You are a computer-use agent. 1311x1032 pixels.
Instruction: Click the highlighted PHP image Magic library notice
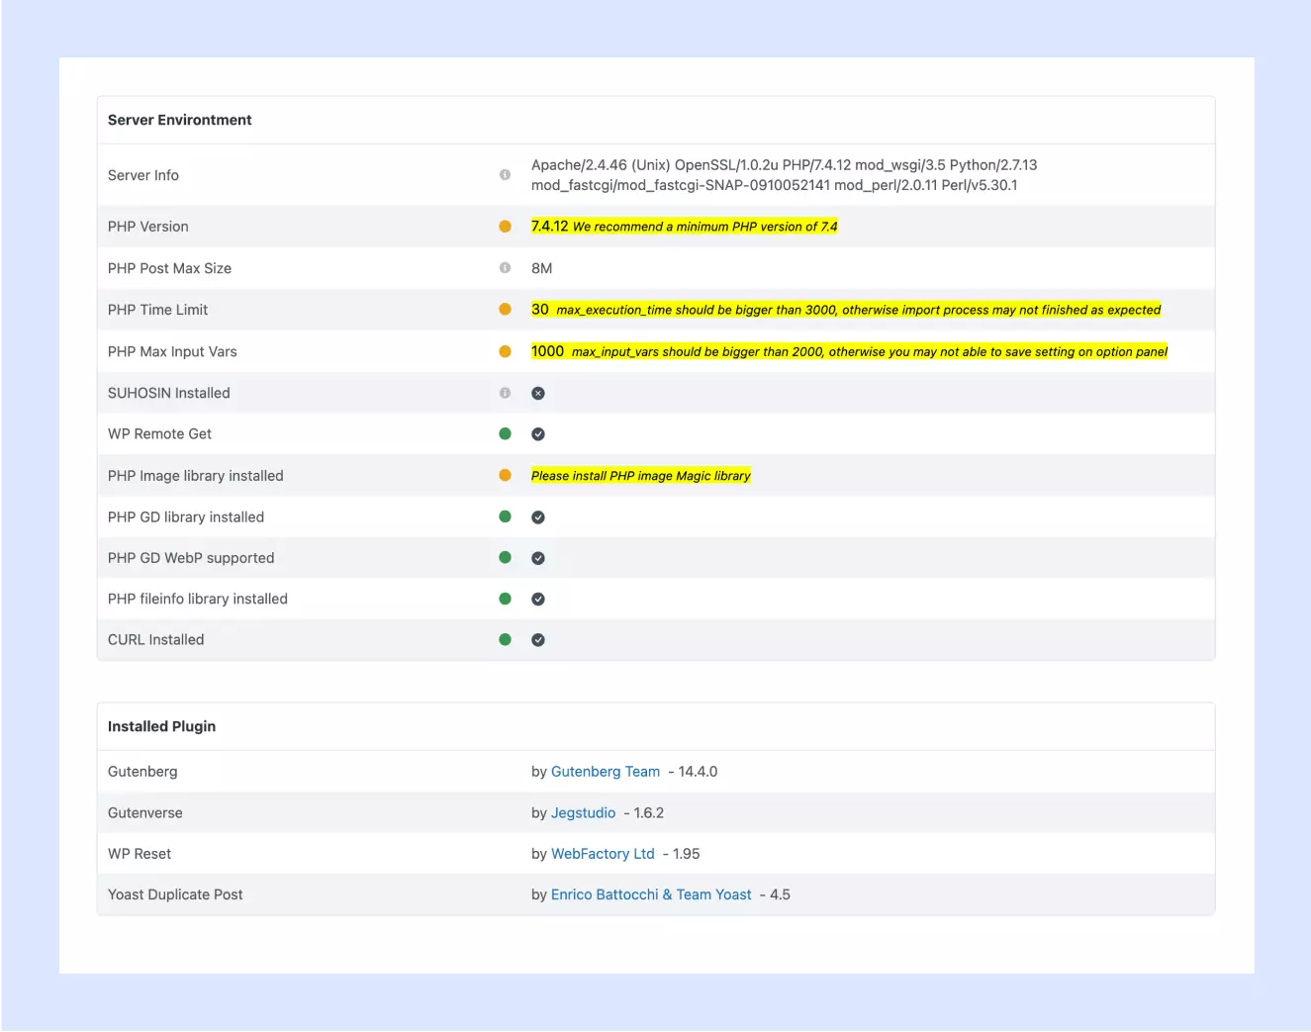pyautogui.click(x=640, y=476)
